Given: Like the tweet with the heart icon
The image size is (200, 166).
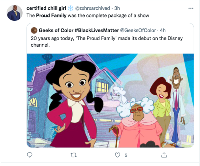Looking at the screenshot, I should click(x=117, y=155).
